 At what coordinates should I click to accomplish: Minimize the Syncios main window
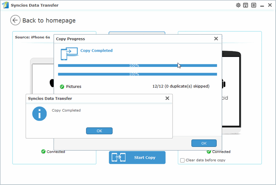point(262,5)
